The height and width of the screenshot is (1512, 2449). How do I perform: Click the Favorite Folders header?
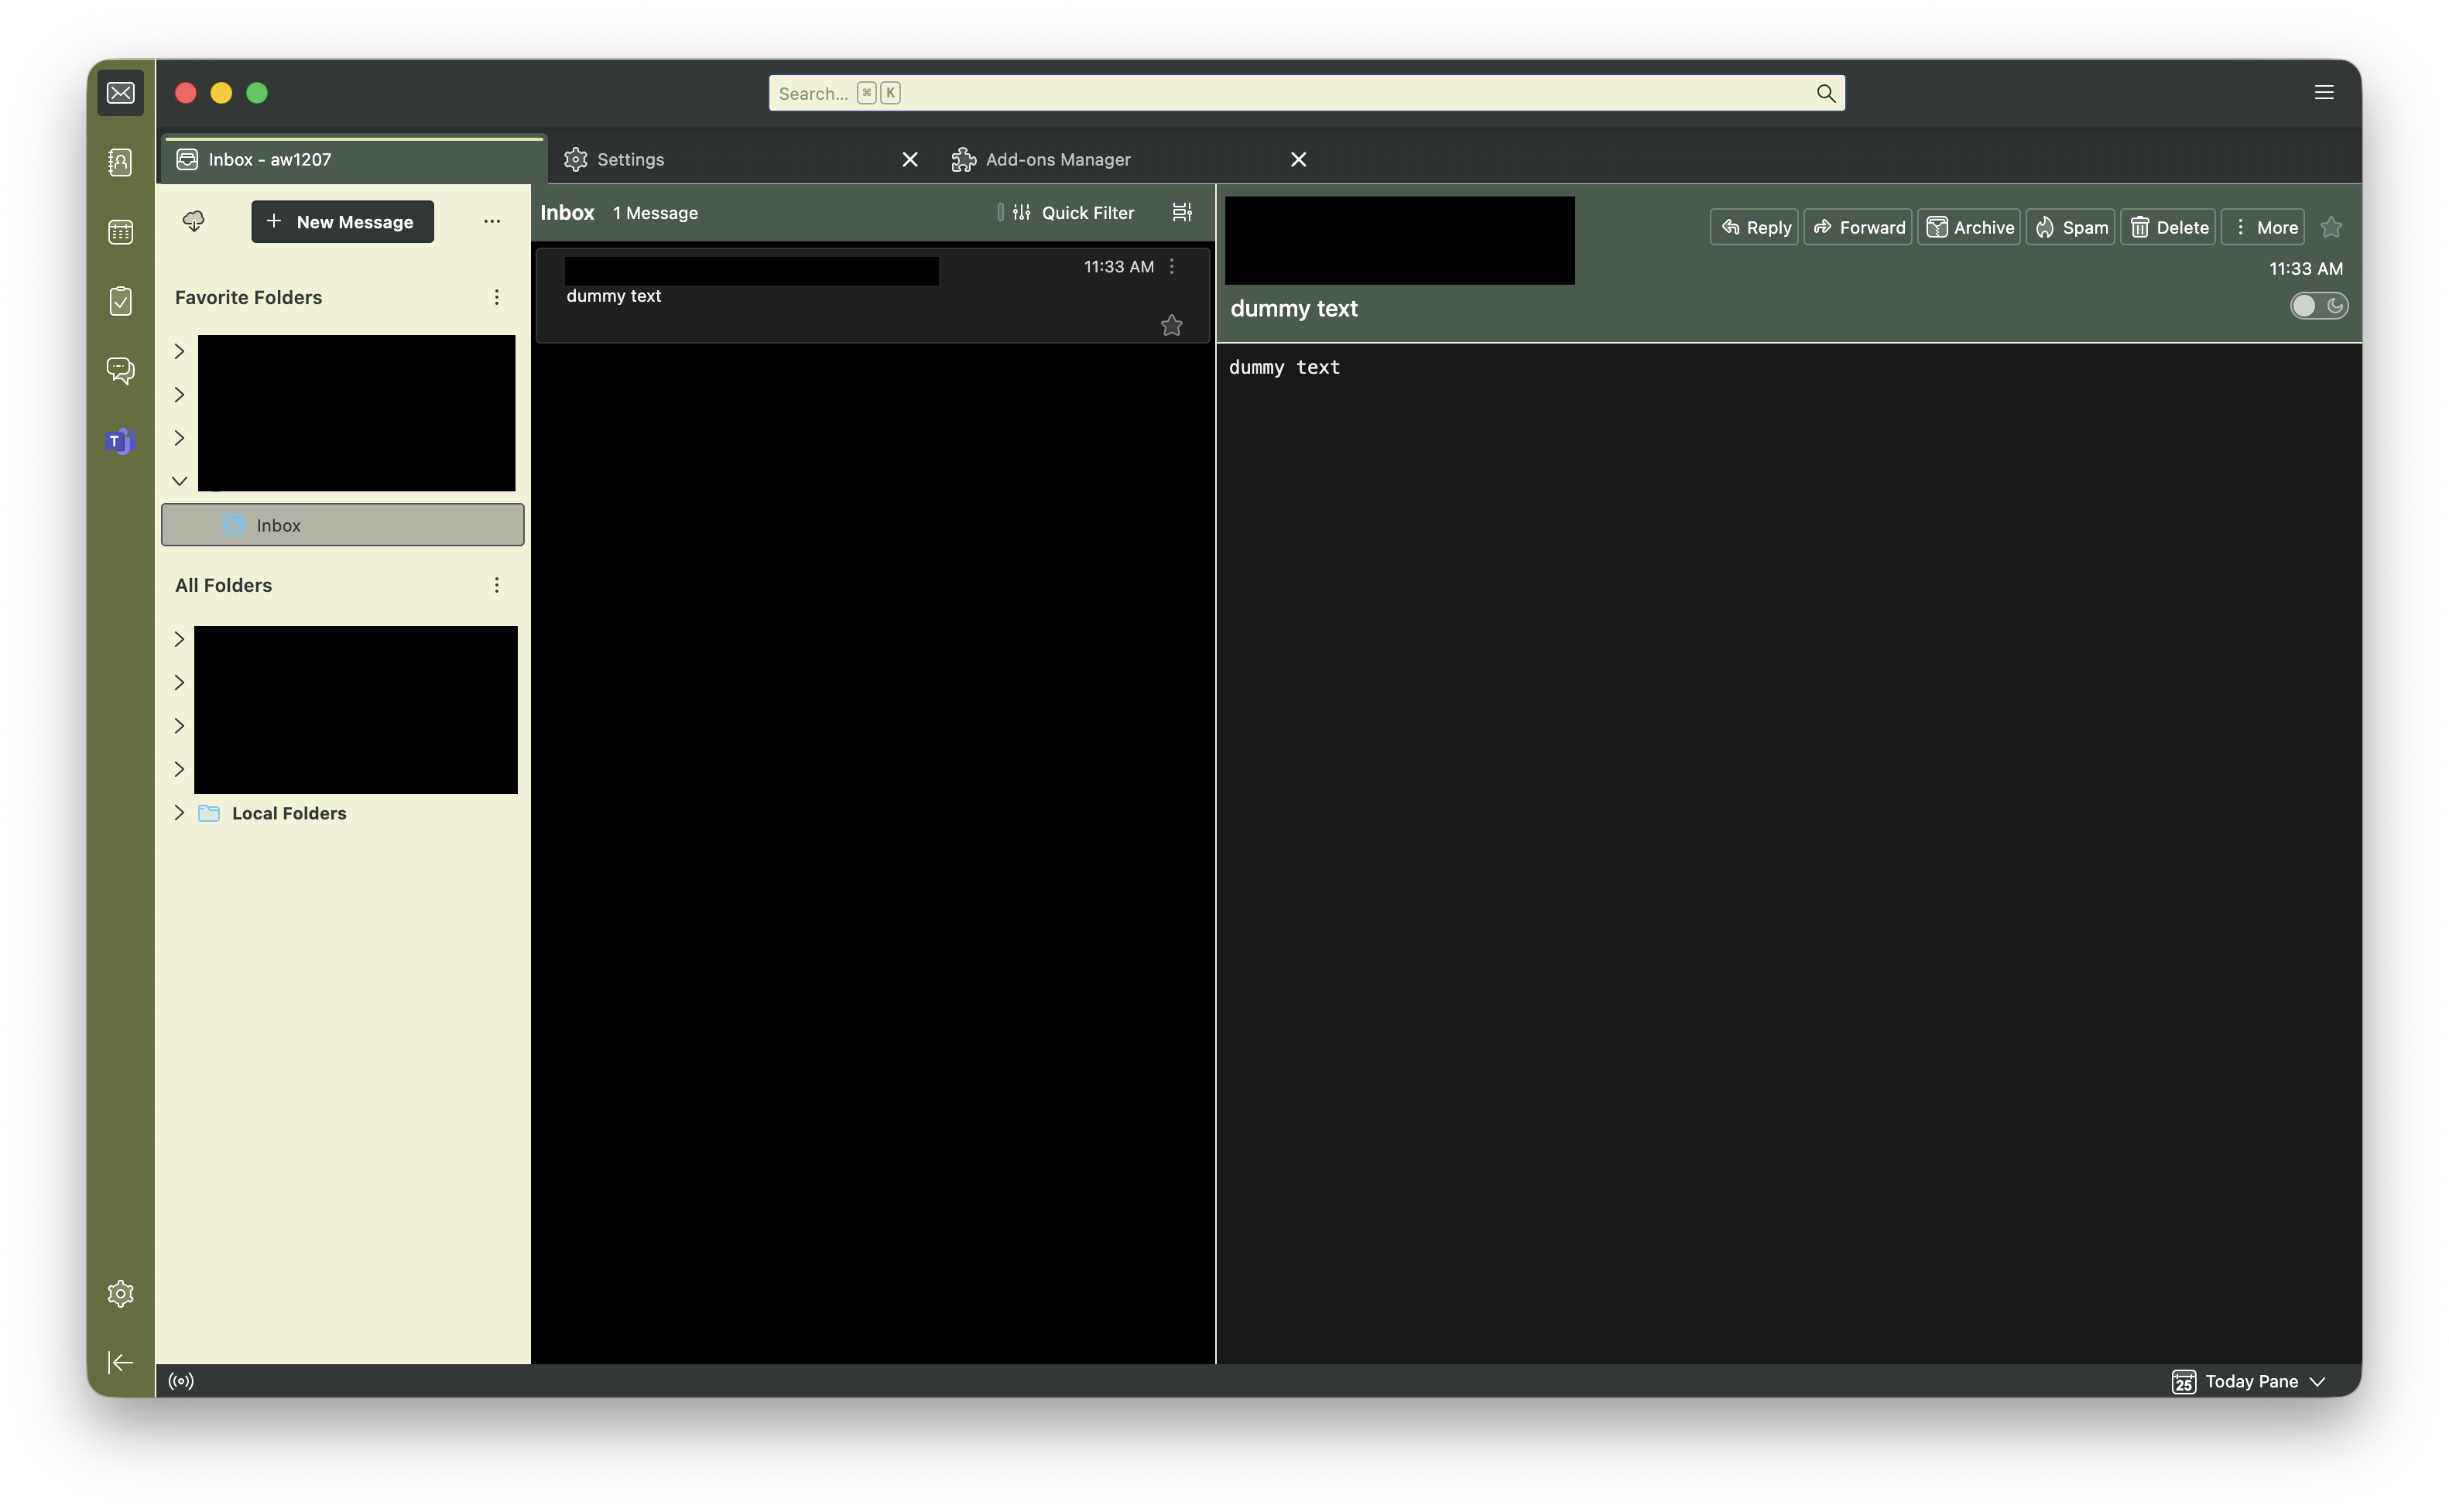point(248,297)
